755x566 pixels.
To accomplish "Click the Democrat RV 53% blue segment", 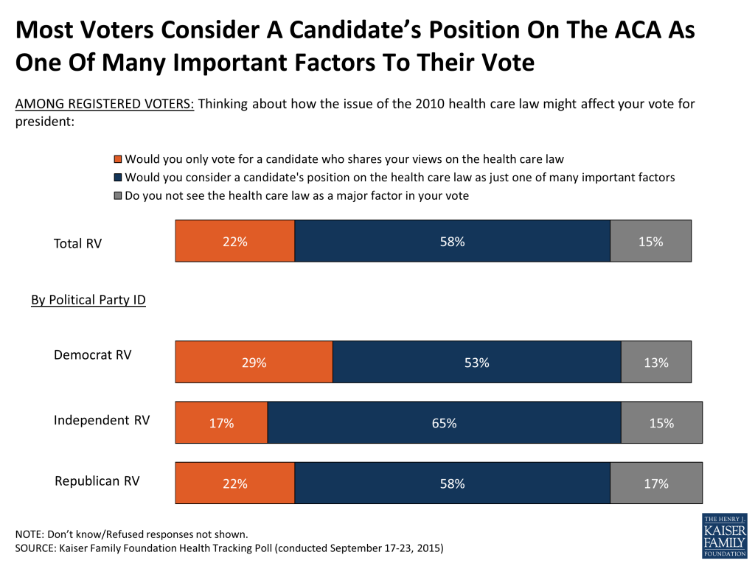I will tap(477, 362).
